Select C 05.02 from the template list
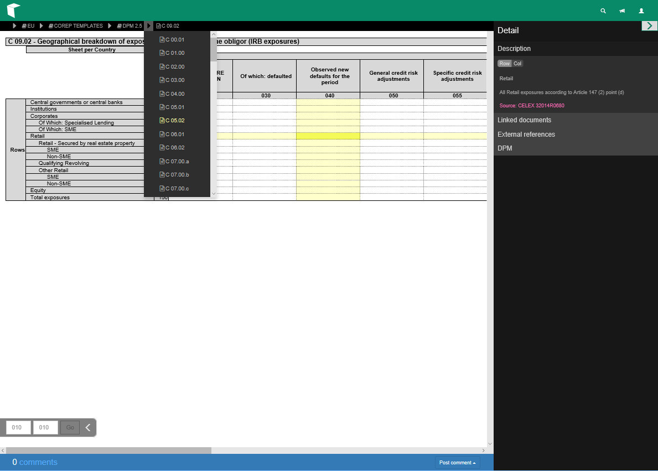This screenshot has height=471, width=658. click(x=175, y=121)
